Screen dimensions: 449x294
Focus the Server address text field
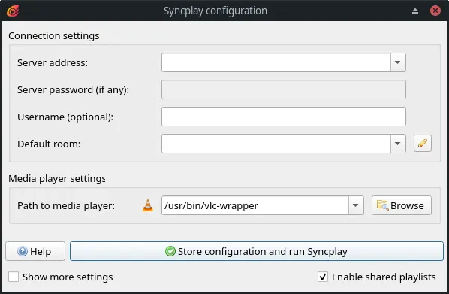tap(276, 62)
